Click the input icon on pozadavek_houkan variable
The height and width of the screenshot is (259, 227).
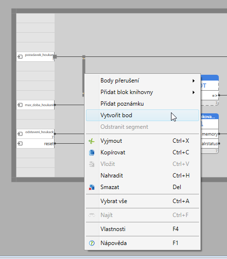coord(20,57)
